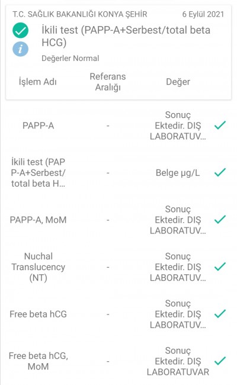Click the checkmark beside Free beta hCG
Screen dimensions: 237x385
point(220,314)
